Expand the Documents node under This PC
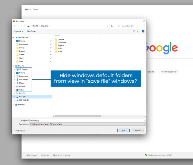 click(14, 76)
